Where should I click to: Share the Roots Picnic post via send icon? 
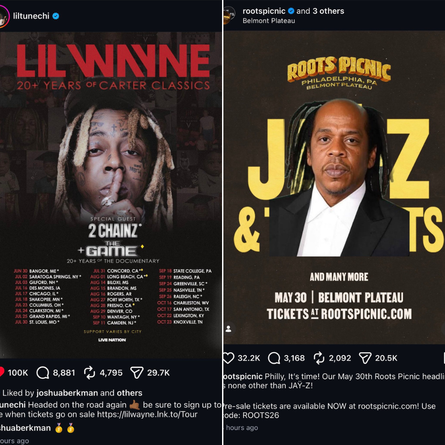[x=365, y=358]
